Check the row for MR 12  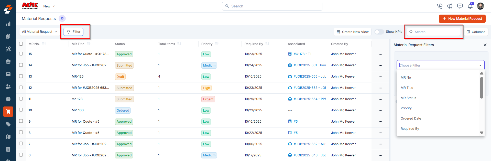click(x=21, y=88)
